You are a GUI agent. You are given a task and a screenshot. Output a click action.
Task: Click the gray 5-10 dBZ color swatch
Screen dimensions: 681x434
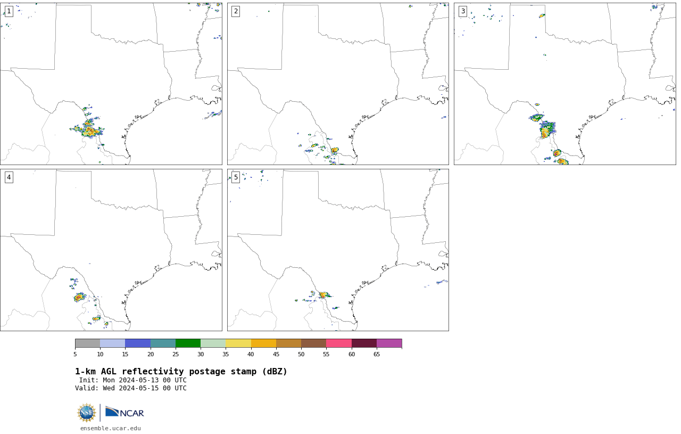pos(87,343)
